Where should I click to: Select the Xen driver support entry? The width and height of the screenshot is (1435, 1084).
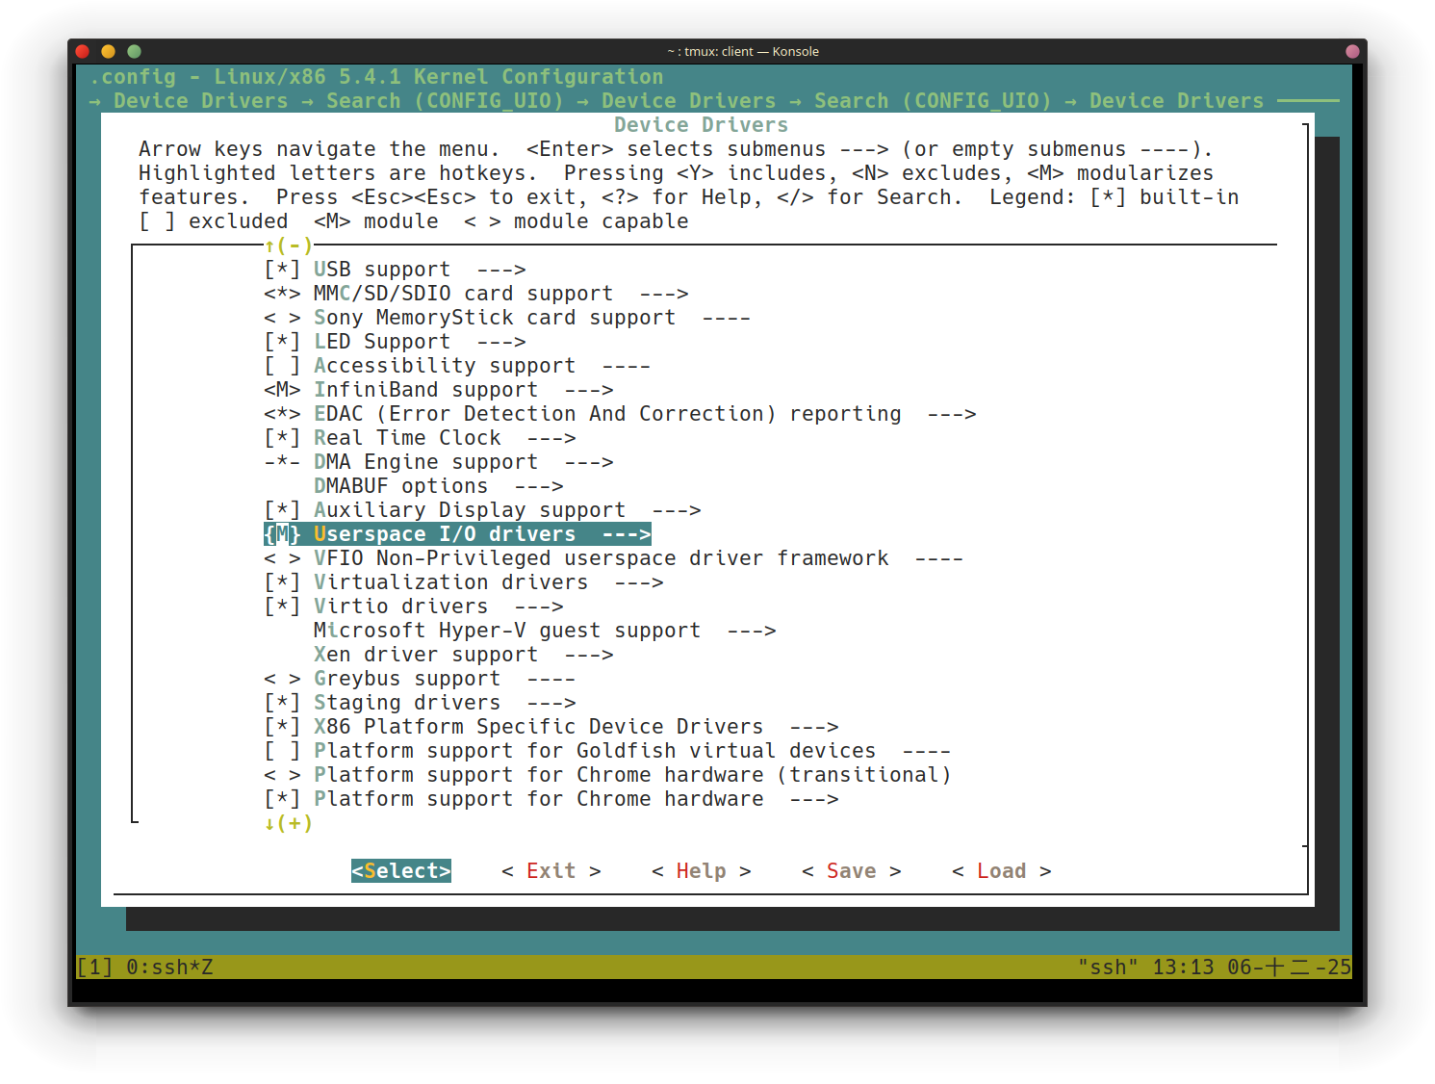tap(425, 655)
